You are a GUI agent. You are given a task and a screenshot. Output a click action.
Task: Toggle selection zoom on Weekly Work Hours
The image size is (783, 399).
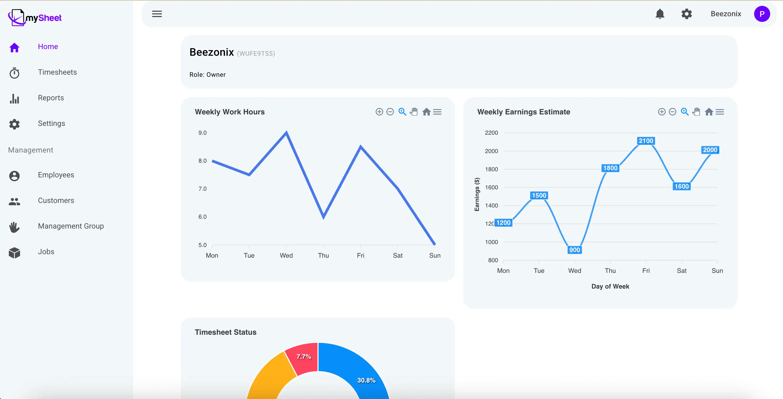point(402,112)
